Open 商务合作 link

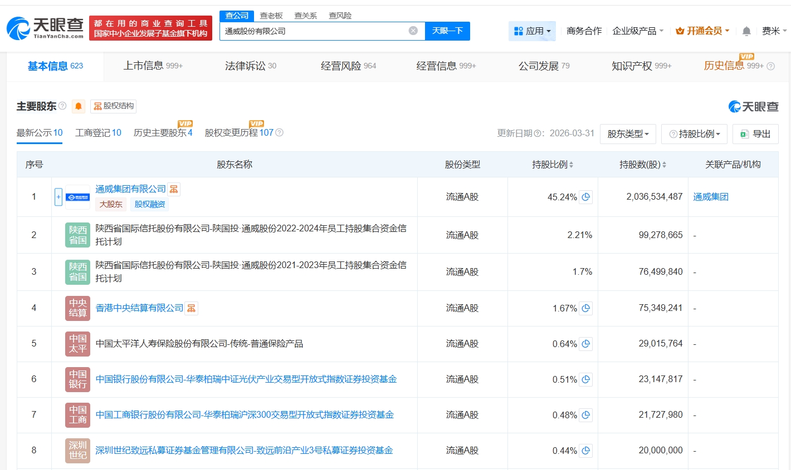pos(584,31)
